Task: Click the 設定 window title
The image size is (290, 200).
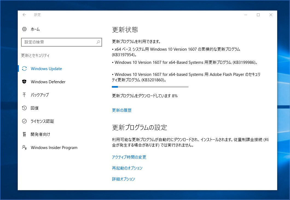Action: [x=37, y=15]
